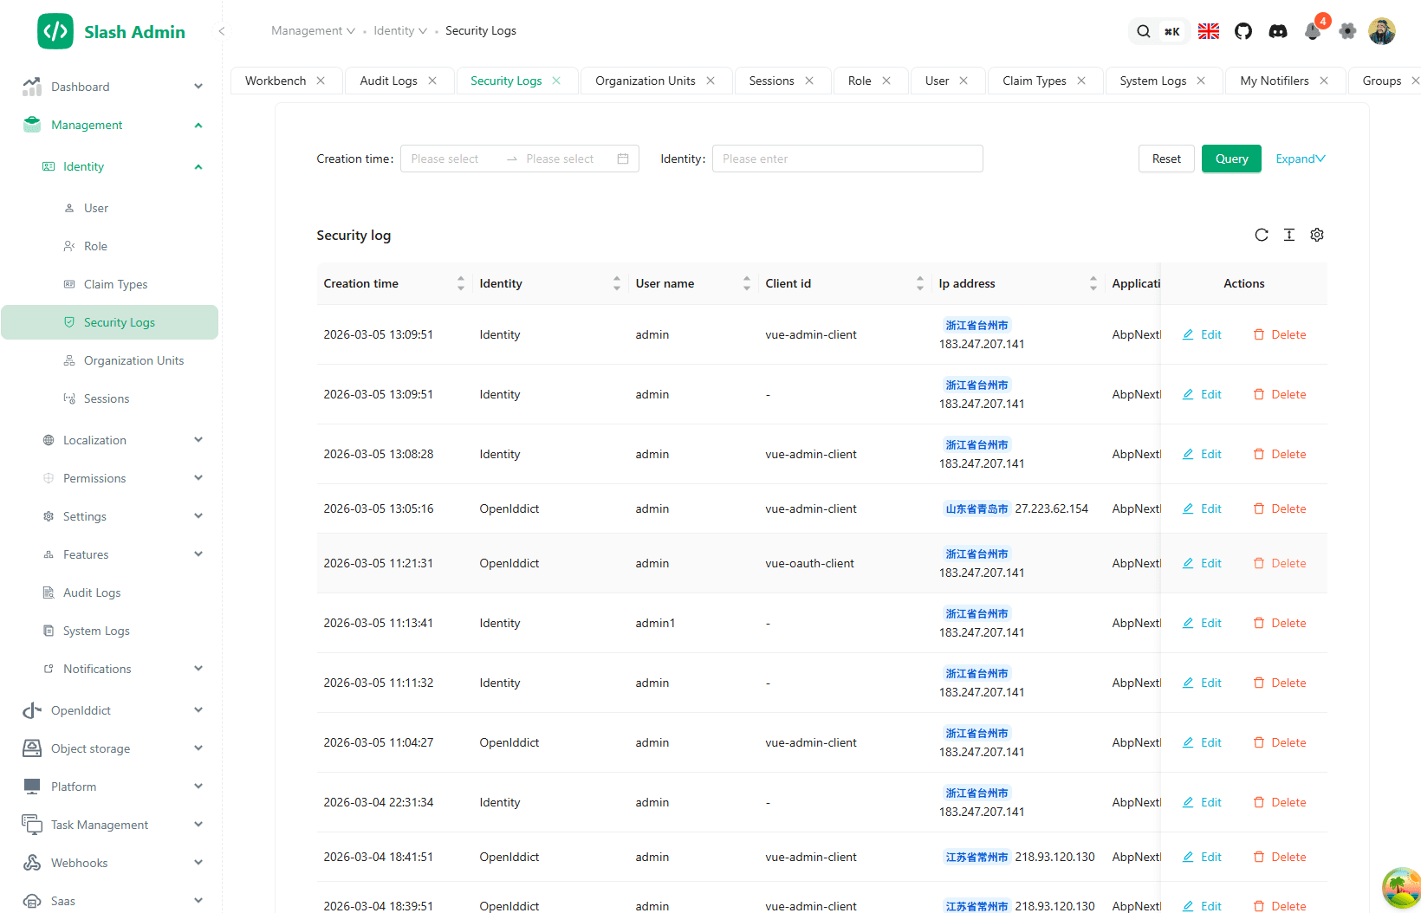Toggle sort on Ip address column
The image size is (1421, 913).
(x=1093, y=283)
